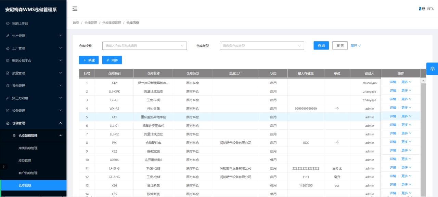
Task: Open 库位管理 menu item
Action: (25, 160)
